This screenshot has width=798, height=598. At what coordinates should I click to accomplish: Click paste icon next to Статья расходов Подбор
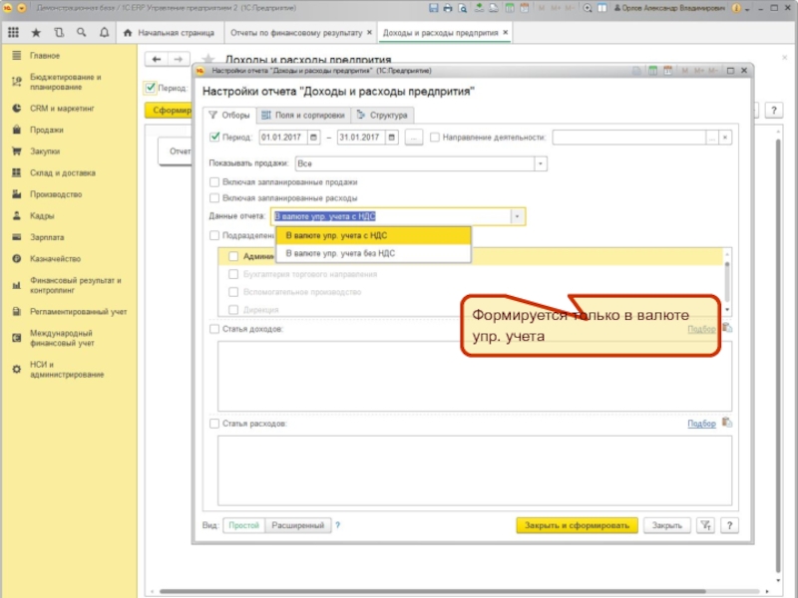tap(726, 424)
